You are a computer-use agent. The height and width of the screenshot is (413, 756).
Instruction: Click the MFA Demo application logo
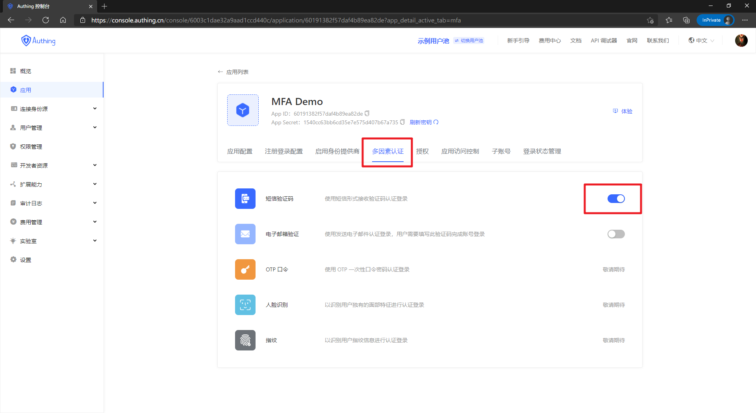[243, 110]
